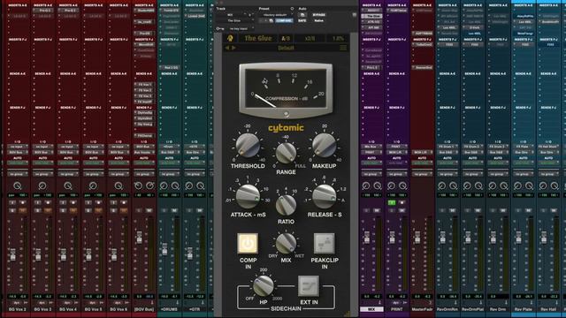Open the group selector on BG Vox 5
The image size is (566, 318).
[x=93, y=174]
